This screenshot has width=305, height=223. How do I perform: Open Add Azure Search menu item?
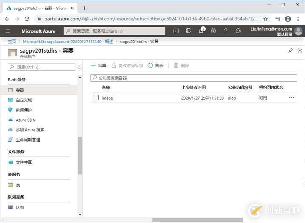[x=30, y=130]
